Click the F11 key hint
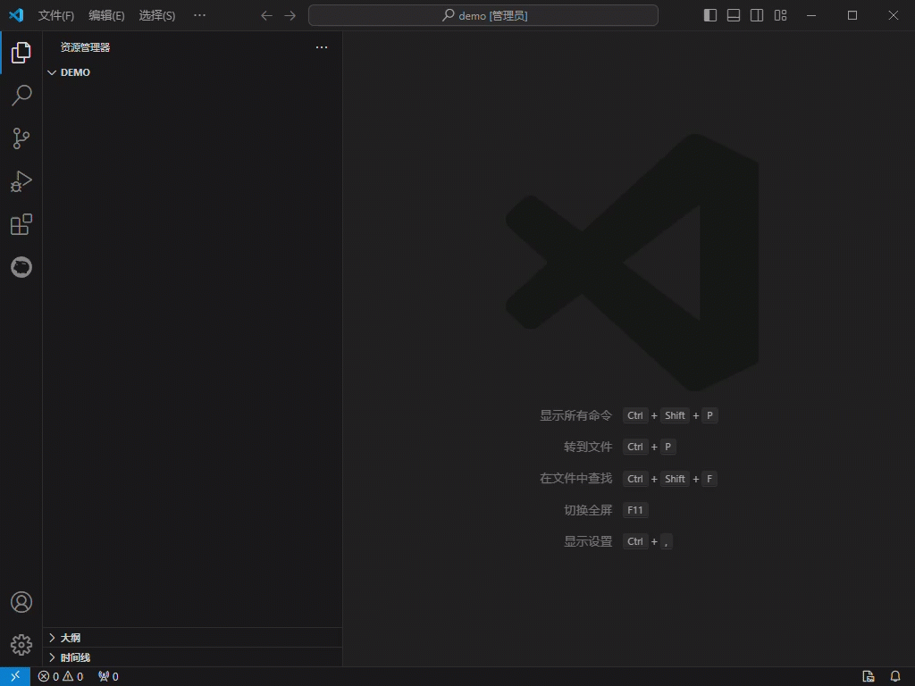This screenshot has height=686, width=915. [635, 510]
